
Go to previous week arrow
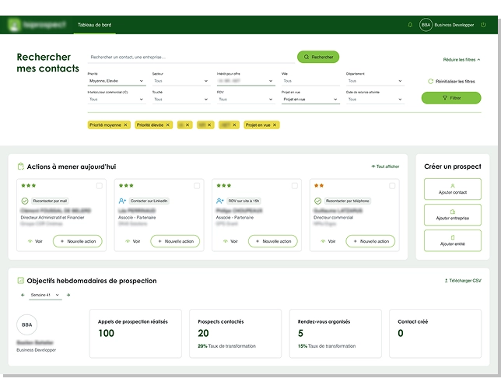pyautogui.click(x=23, y=295)
